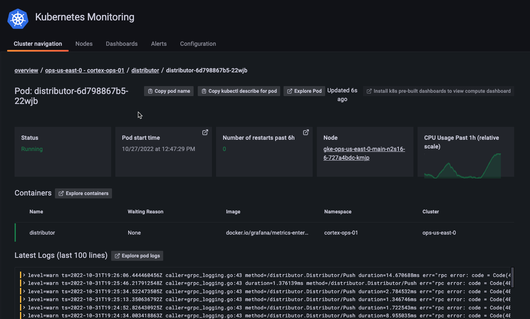Click the Image column header
The height and width of the screenshot is (319, 530).
click(233, 212)
